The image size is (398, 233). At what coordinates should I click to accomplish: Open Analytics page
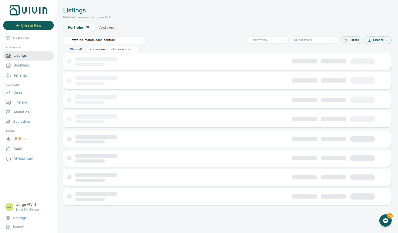point(21,112)
